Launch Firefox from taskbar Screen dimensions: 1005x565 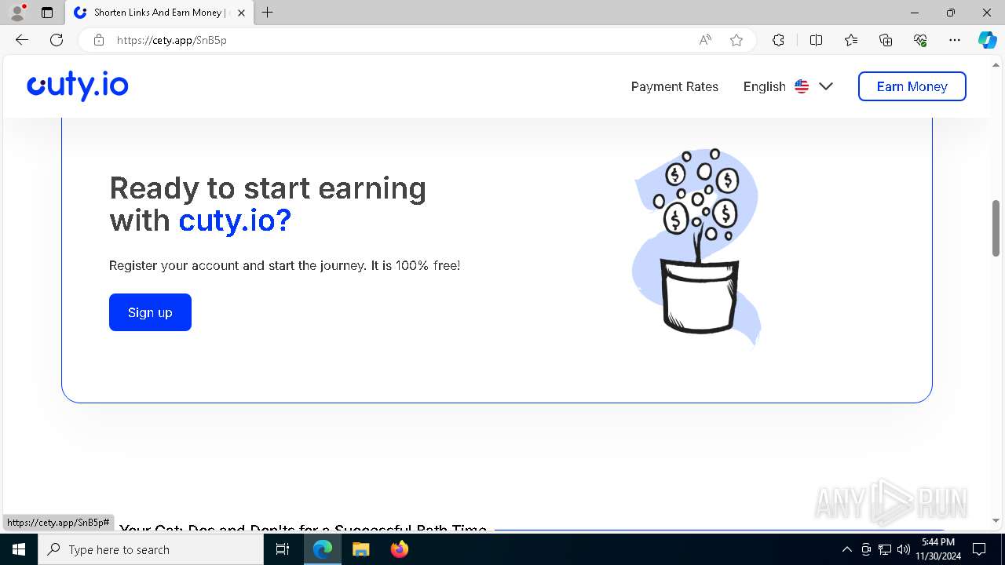pos(399,549)
